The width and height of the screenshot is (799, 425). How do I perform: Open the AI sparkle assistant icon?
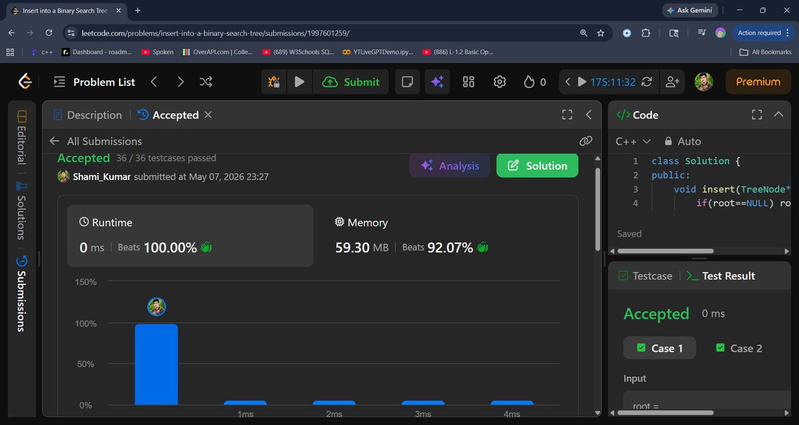(x=437, y=82)
